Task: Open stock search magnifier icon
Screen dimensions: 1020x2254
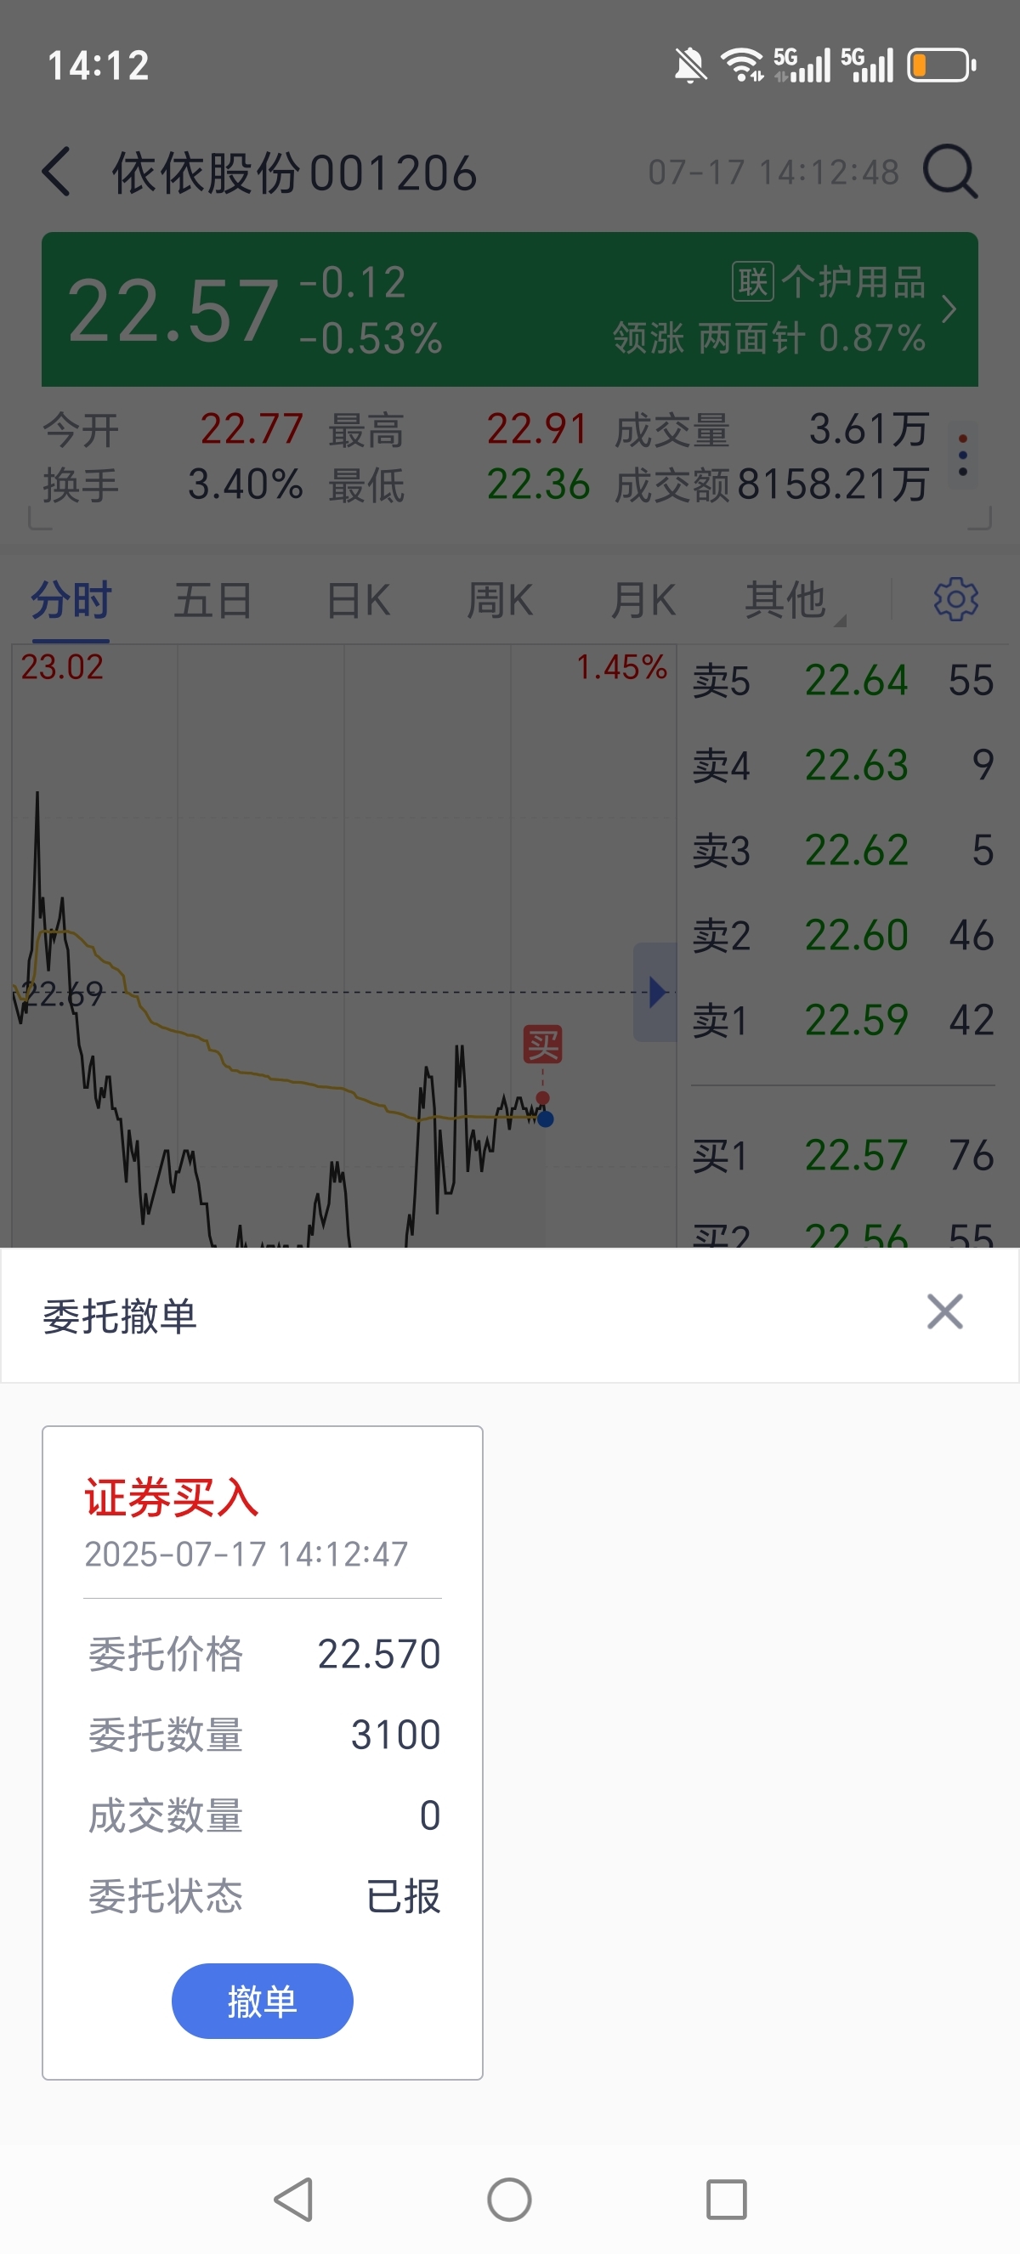Action: (x=950, y=172)
